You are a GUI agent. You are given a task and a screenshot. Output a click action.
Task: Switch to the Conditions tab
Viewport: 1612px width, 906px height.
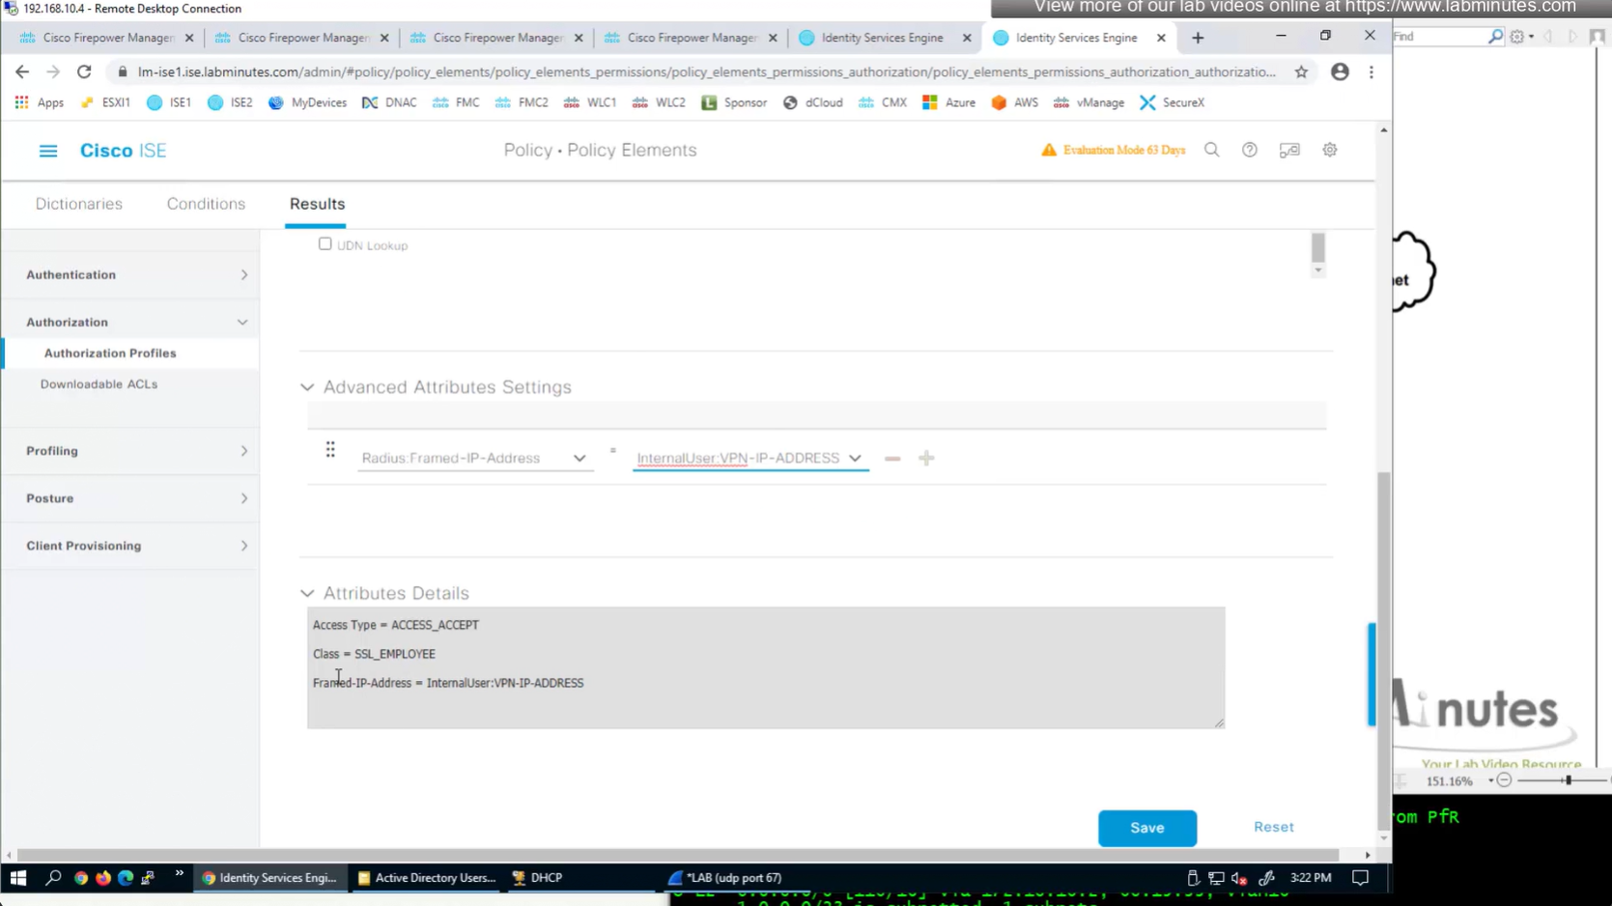click(x=206, y=204)
